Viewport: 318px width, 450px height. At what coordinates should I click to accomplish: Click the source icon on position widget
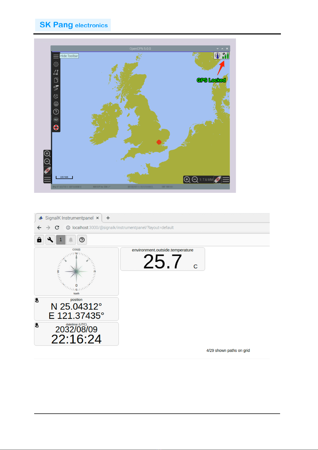click(37, 300)
